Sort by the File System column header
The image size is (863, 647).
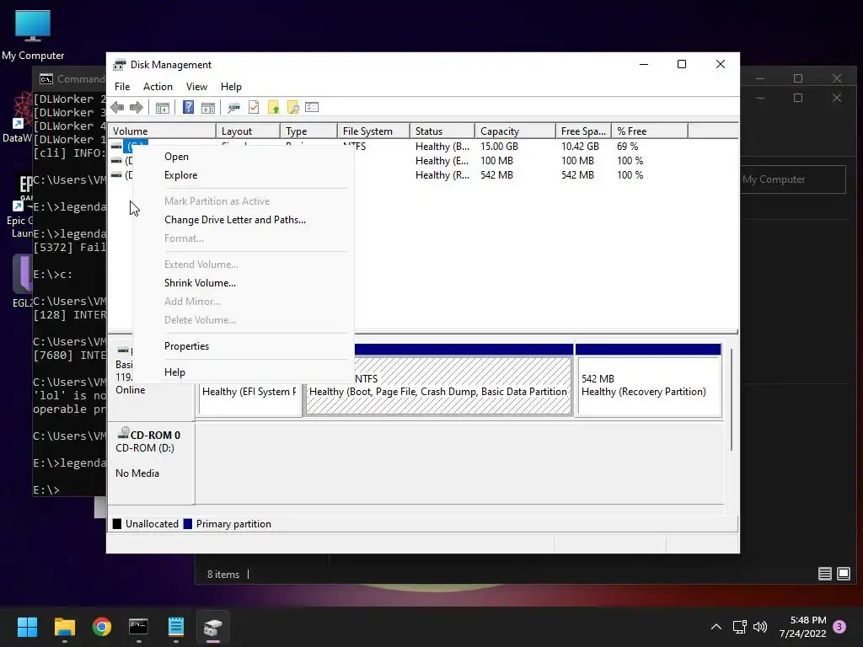[373, 131]
